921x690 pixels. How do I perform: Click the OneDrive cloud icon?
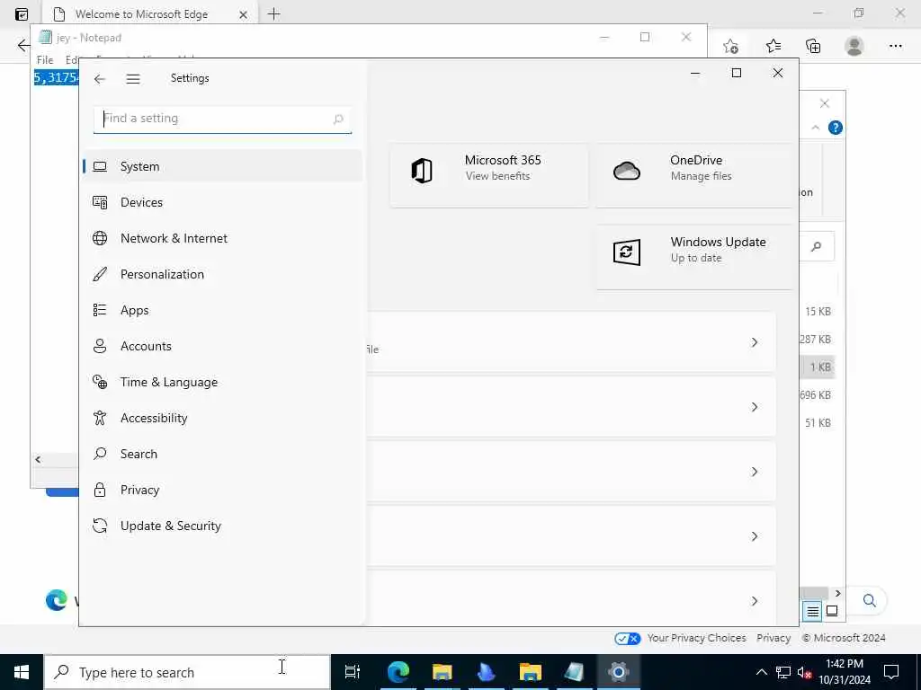(627, 171)
